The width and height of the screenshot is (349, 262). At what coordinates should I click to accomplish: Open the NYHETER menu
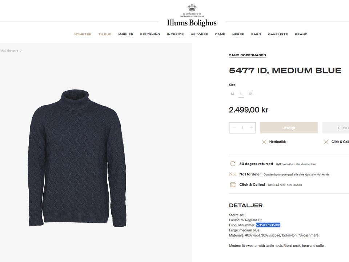83,34
